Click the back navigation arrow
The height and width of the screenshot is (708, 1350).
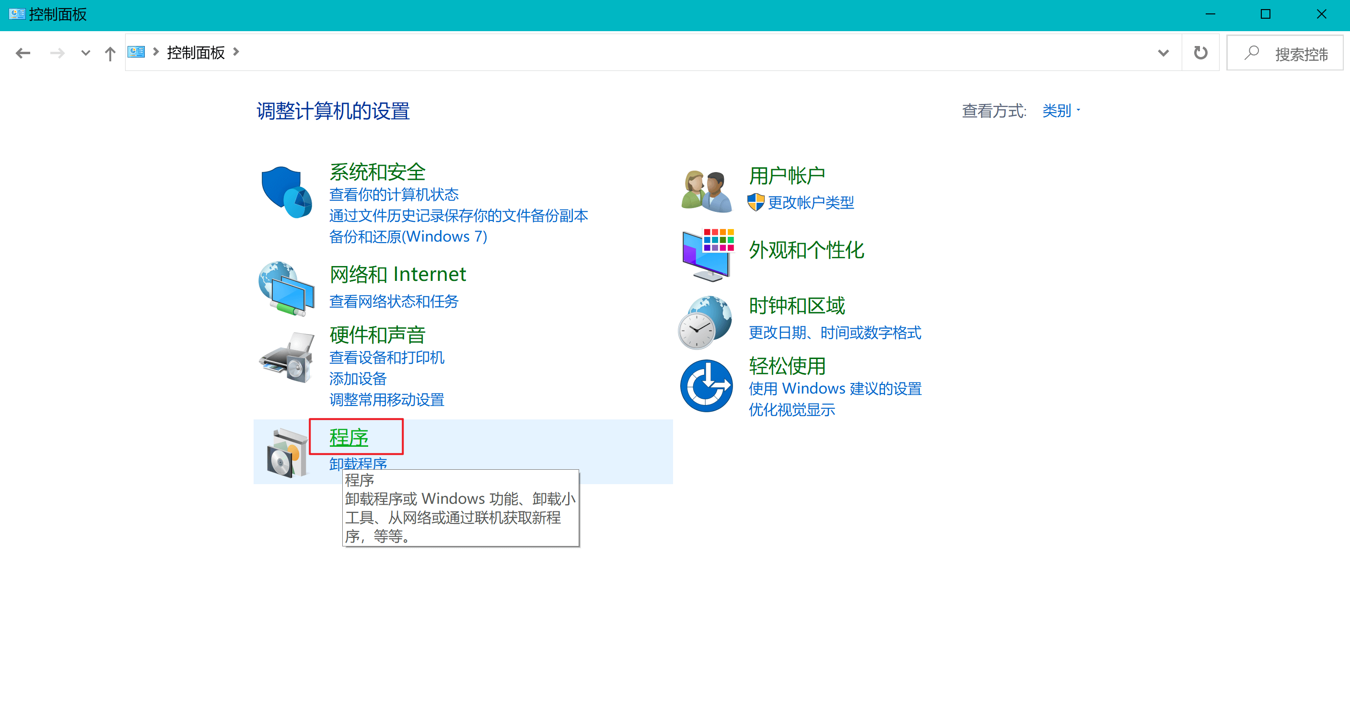click(x=23, y=53)
